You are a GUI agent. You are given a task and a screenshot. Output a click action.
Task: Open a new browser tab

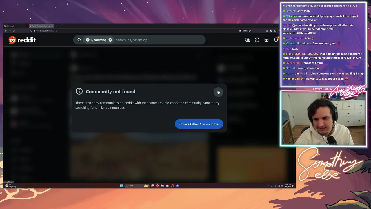(x=57, y=26)
